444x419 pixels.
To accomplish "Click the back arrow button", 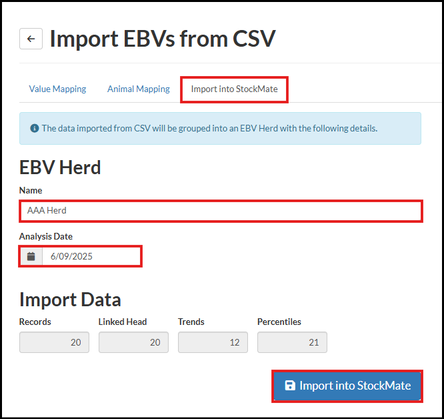I will pos(31,39).
